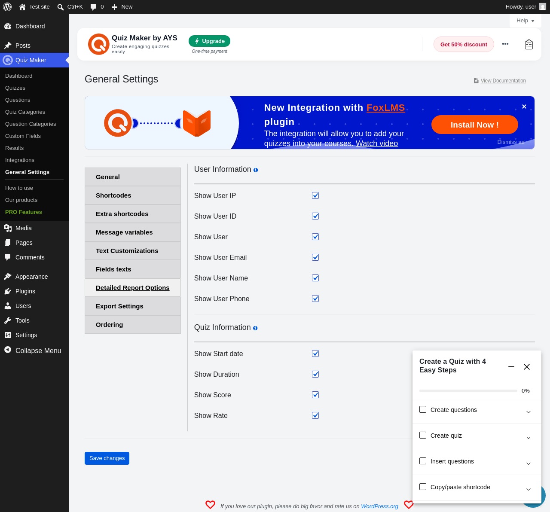
Task: Open the Help dropdown
Action: (x=526, y=21)
